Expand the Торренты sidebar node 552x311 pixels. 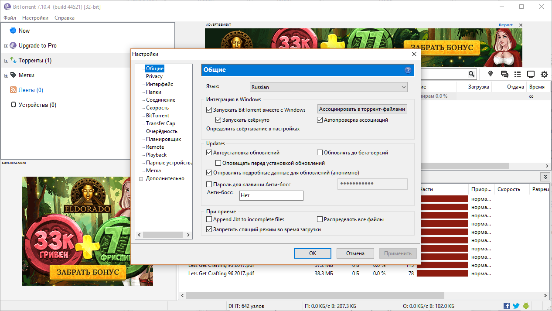[x=6, y=61]
